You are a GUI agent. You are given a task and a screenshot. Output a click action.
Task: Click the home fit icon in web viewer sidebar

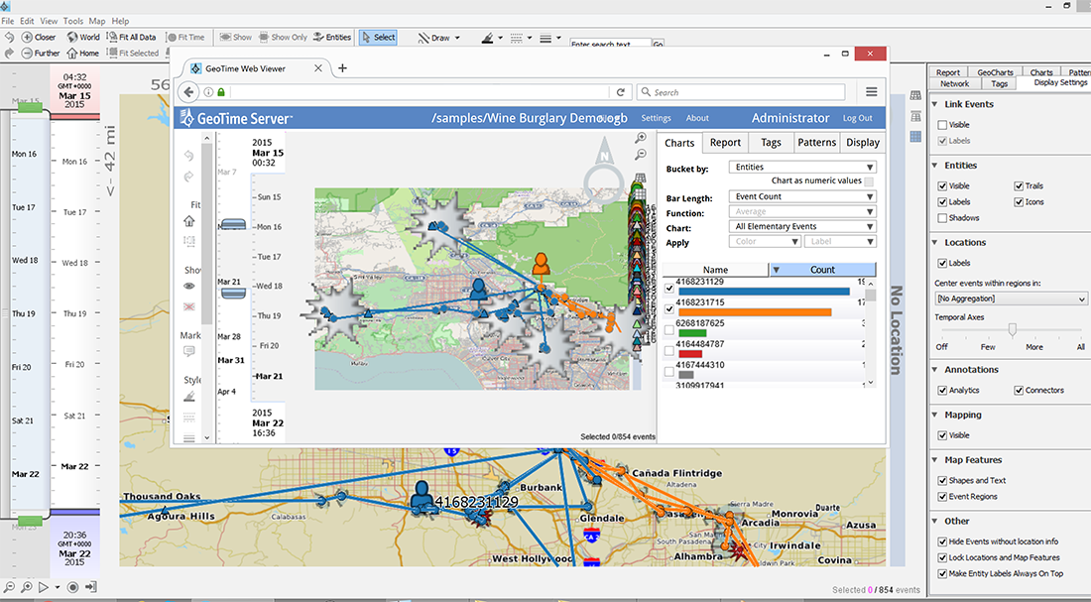tap(189, 221)
